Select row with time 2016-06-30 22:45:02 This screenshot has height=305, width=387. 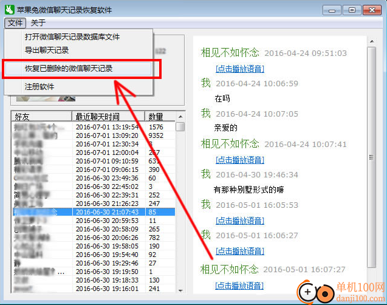point(94,187)
